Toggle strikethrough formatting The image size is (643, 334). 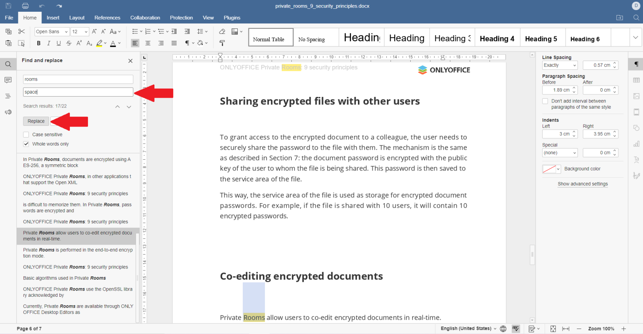[68, 43]
